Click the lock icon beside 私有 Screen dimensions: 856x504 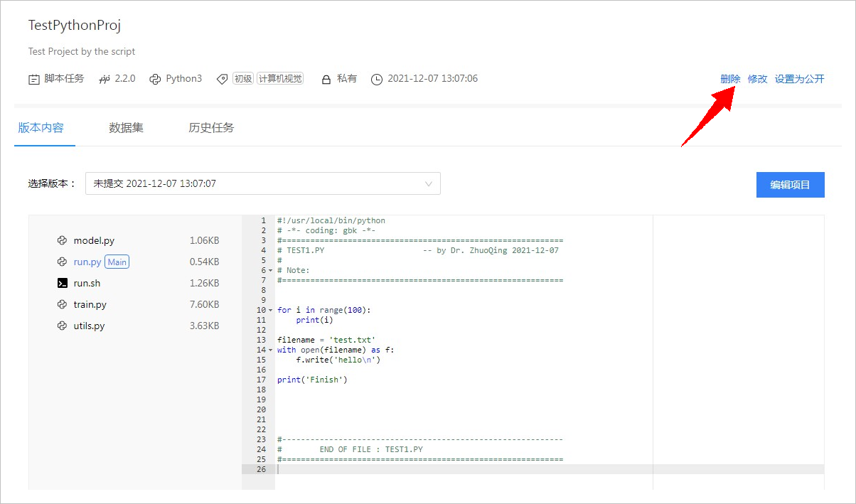(326, 80)
